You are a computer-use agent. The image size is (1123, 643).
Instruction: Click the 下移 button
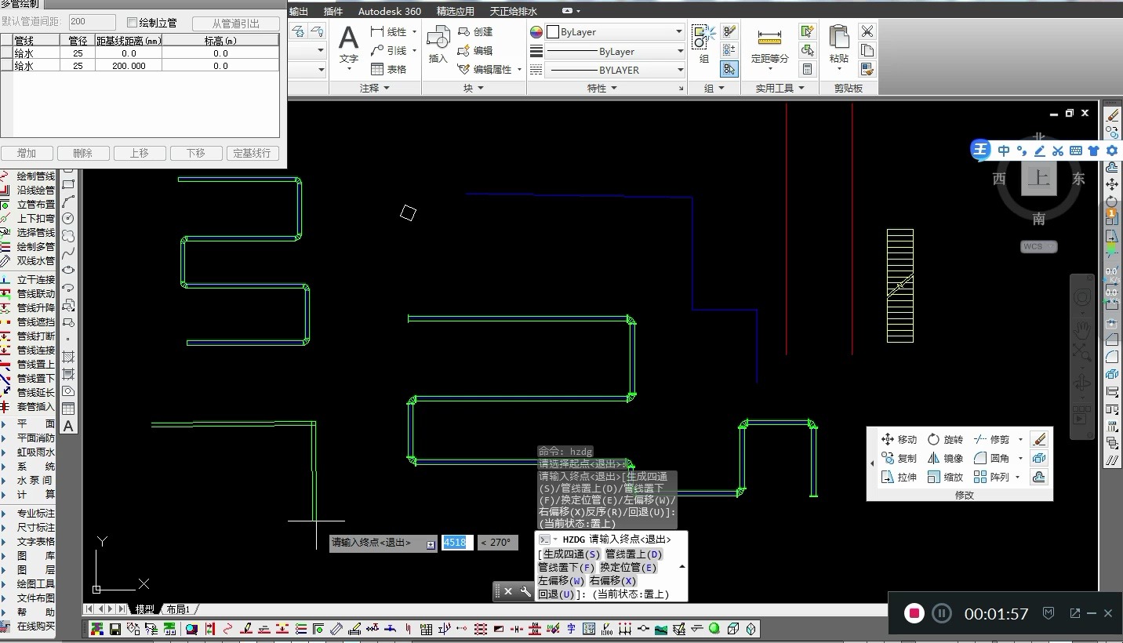coord(195,153)
